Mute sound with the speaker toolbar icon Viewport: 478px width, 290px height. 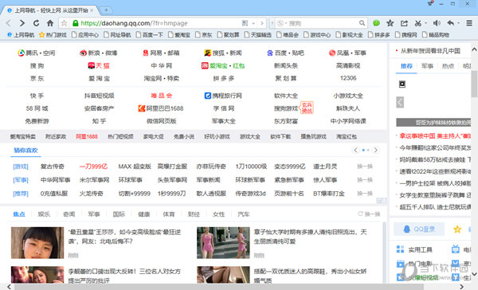437,23
